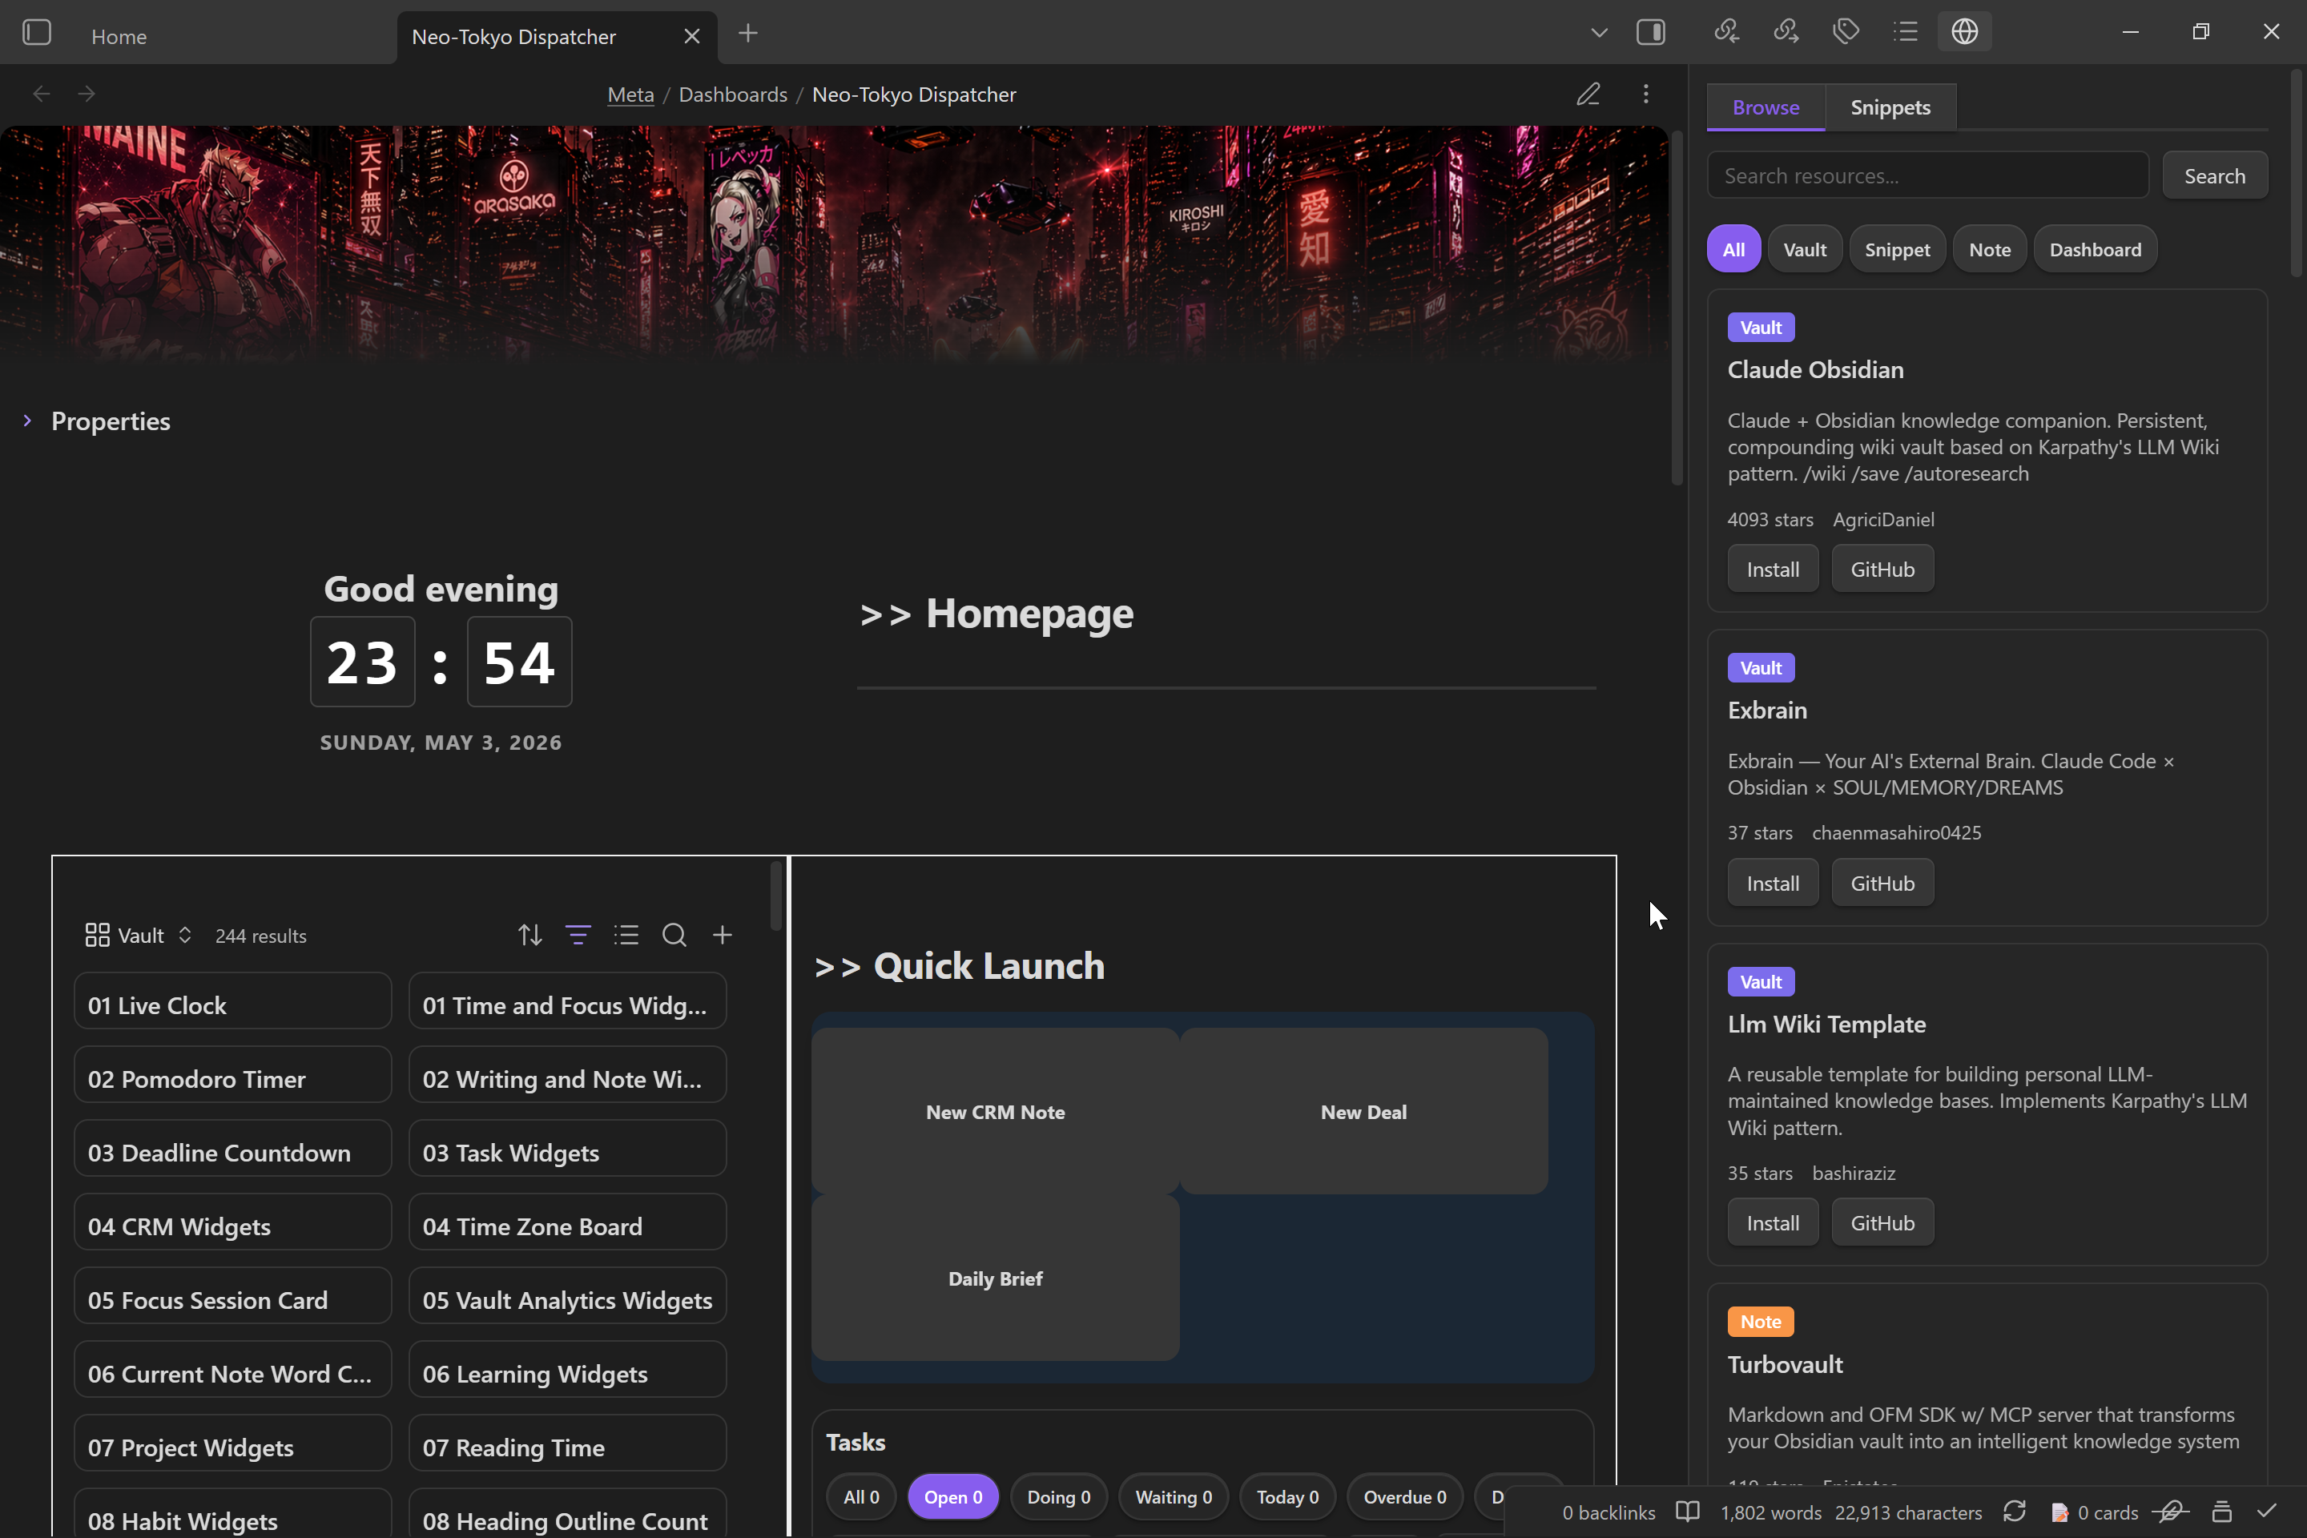Open the Vault view switcher dropdown
The image size is (2307, 1538).
pos(139,935)
